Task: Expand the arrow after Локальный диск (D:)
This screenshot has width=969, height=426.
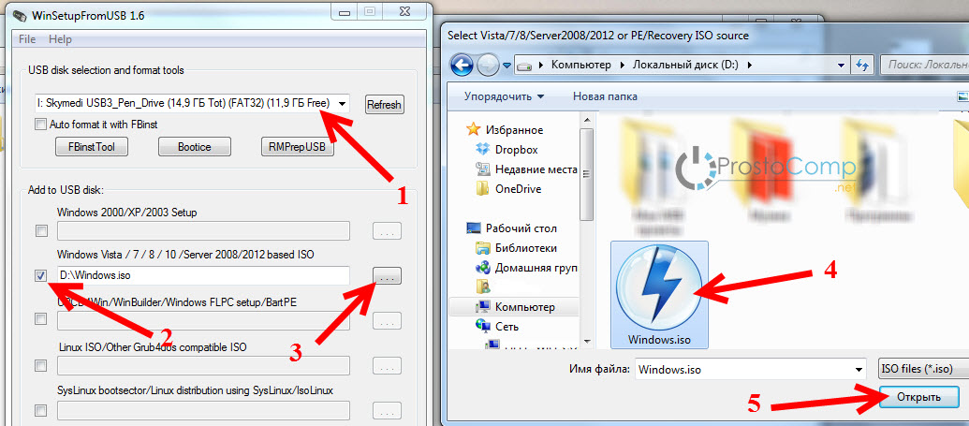Action: tap(750, 65)
